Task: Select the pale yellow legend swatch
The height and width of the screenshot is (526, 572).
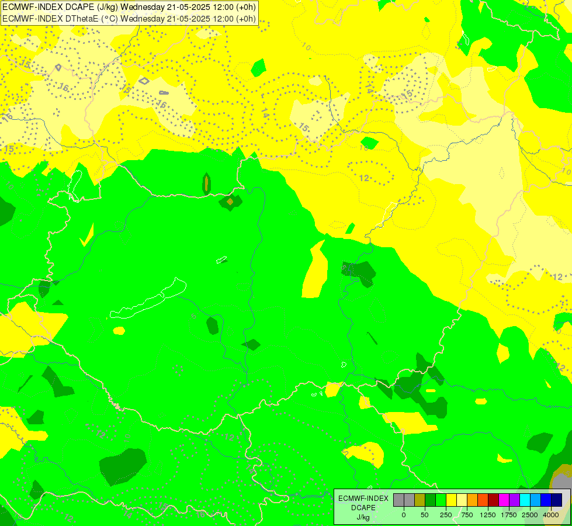Action: pos(462,500)
